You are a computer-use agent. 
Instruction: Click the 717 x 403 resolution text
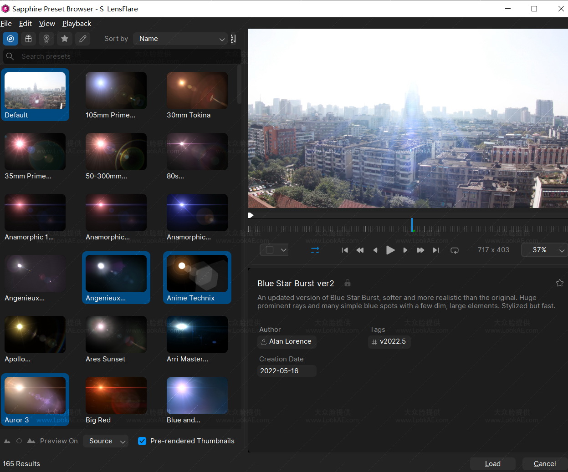click(493, 250)
